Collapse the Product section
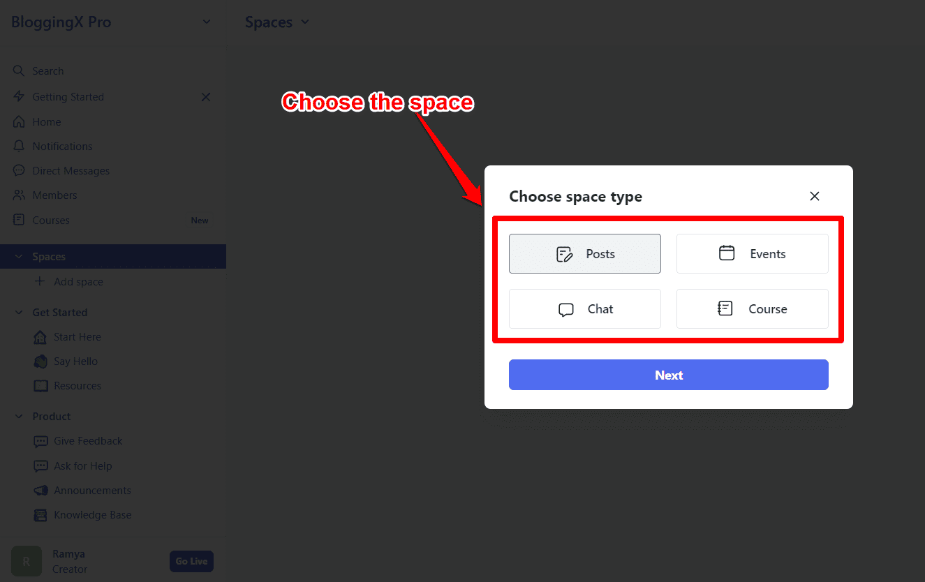This screenshot has width=925, height=582. click(18, 416)
